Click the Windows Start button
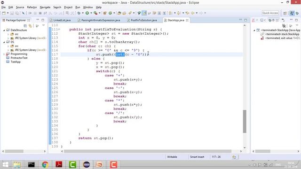Viewport: 301px width, 169px height. (x=5, y=165)
